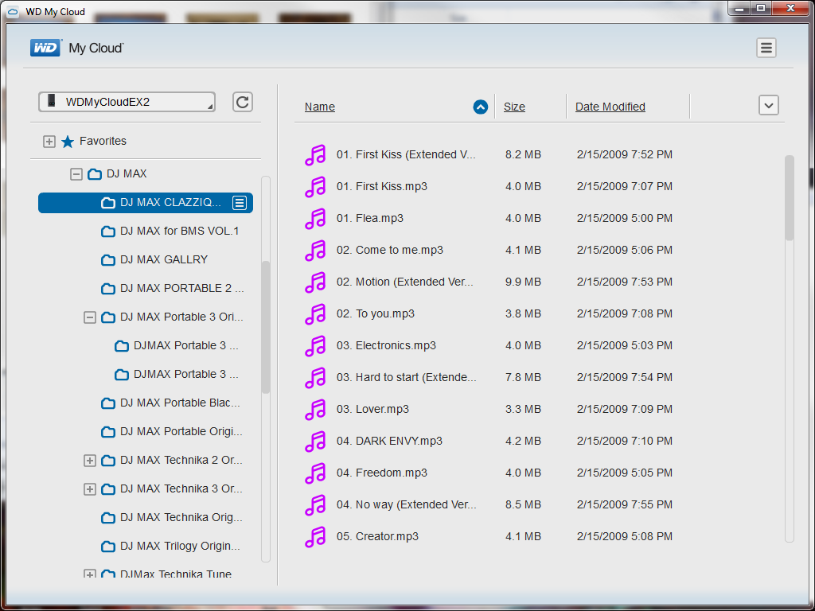Click the WD My Cloud title bar icon
The height and width of the screenshot is (611, 815).
pos(13,11)
